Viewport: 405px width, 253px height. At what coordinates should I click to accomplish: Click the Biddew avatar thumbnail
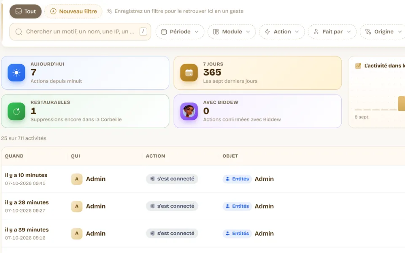click(x=189, y=111)
